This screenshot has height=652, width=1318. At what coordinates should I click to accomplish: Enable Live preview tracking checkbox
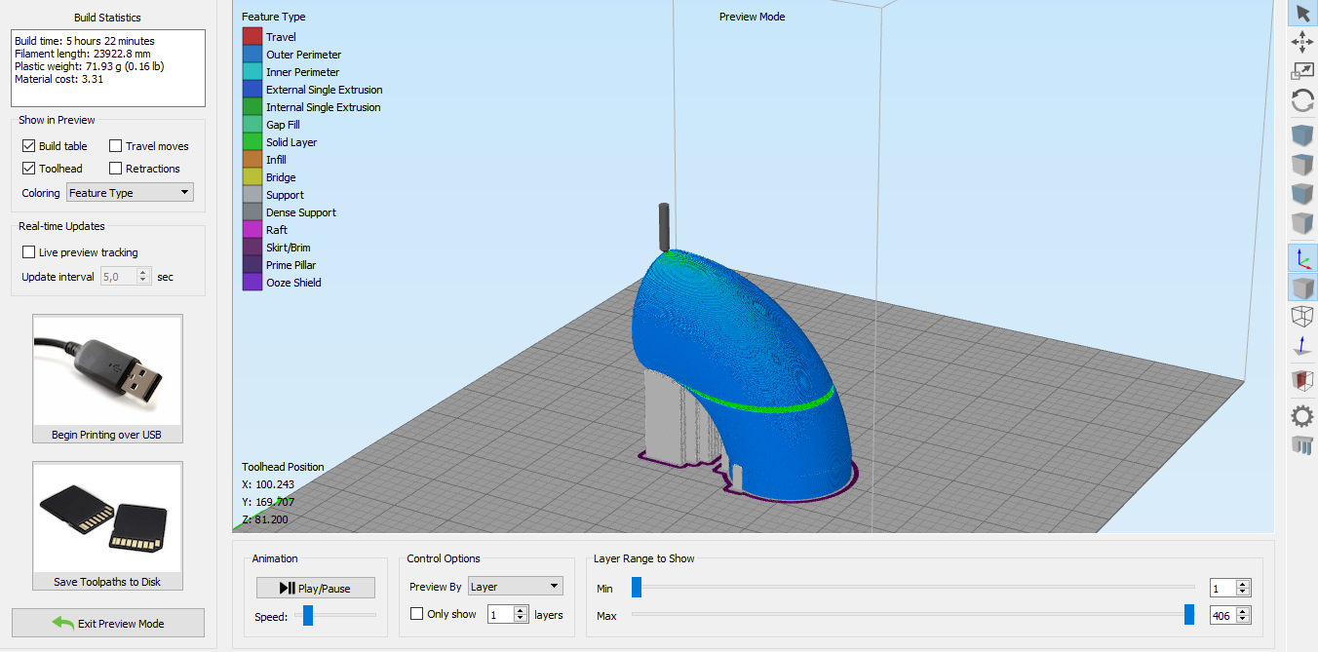(29, 252)
